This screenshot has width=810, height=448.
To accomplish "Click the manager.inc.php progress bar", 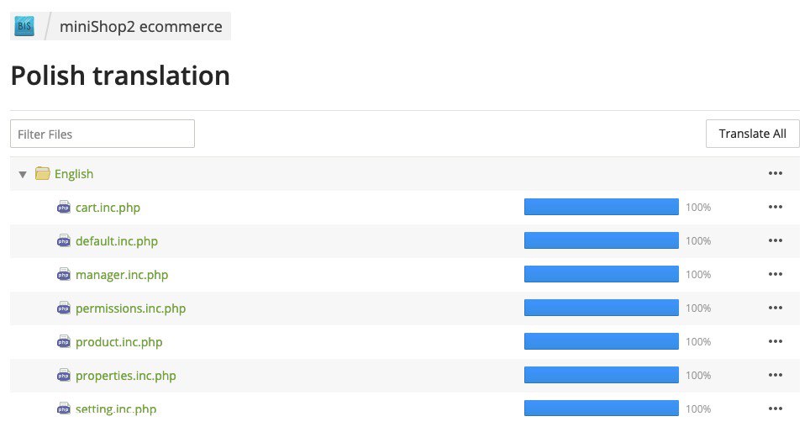I will [x=602, y=274].
